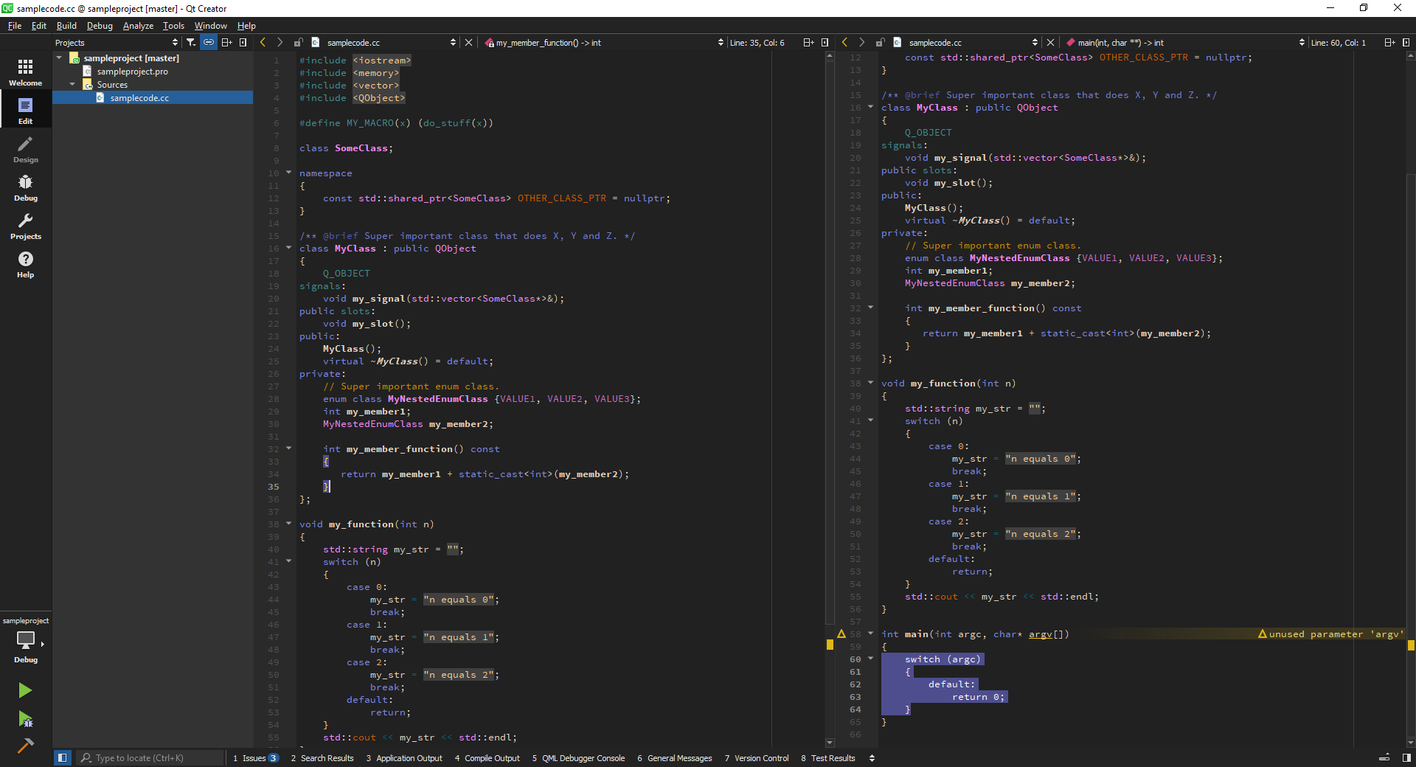Switch to Edit mode
1416x767 pixels.
click(26, 111)
